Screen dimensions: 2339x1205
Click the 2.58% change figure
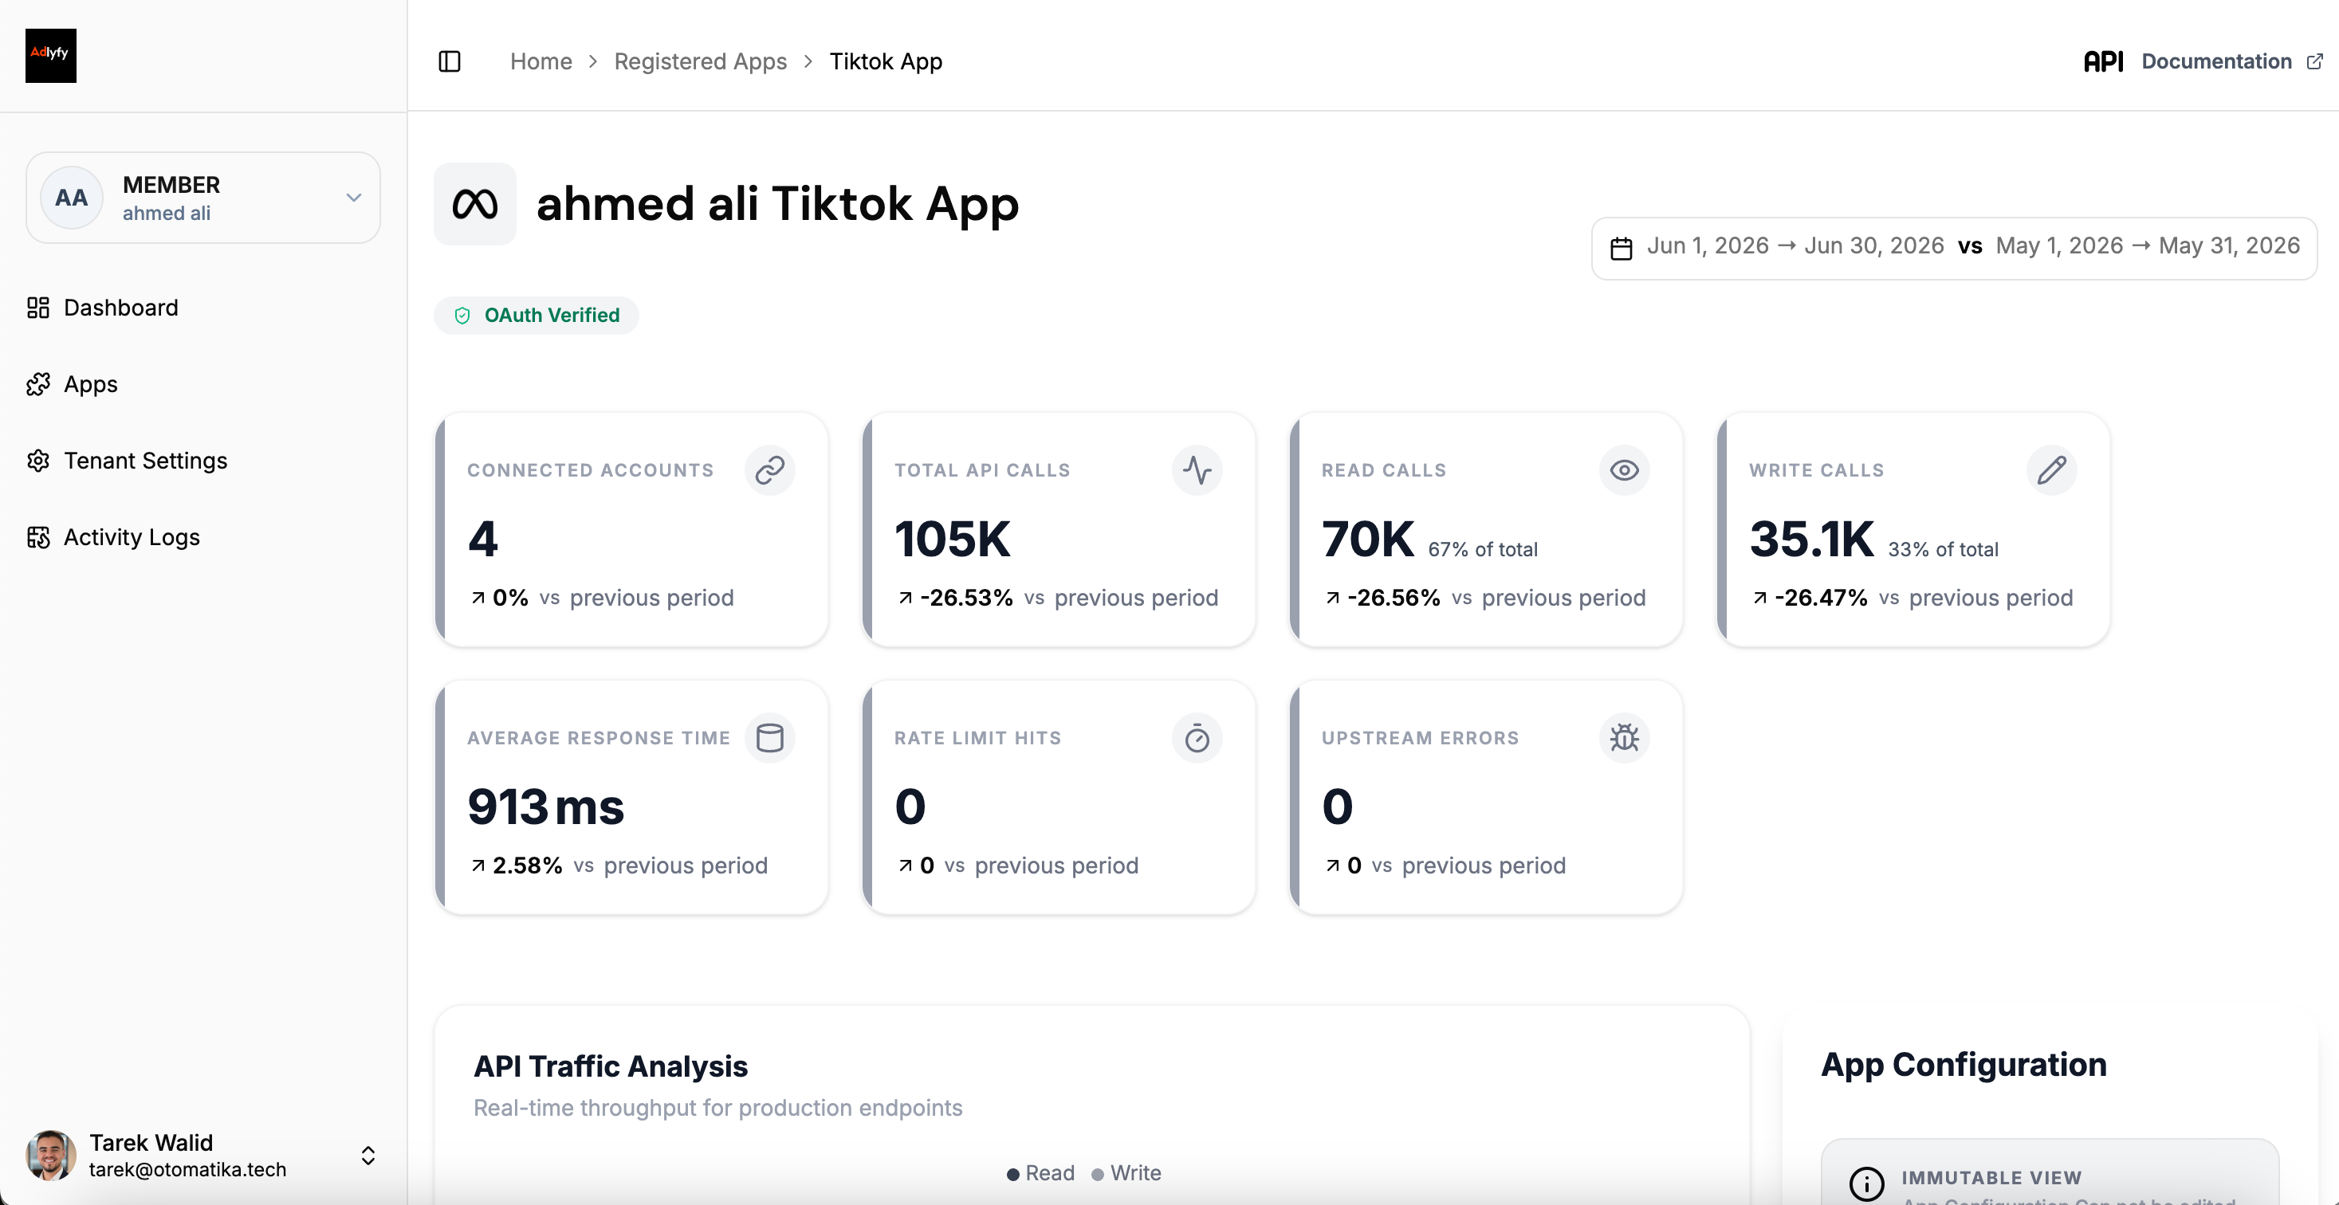528,865
